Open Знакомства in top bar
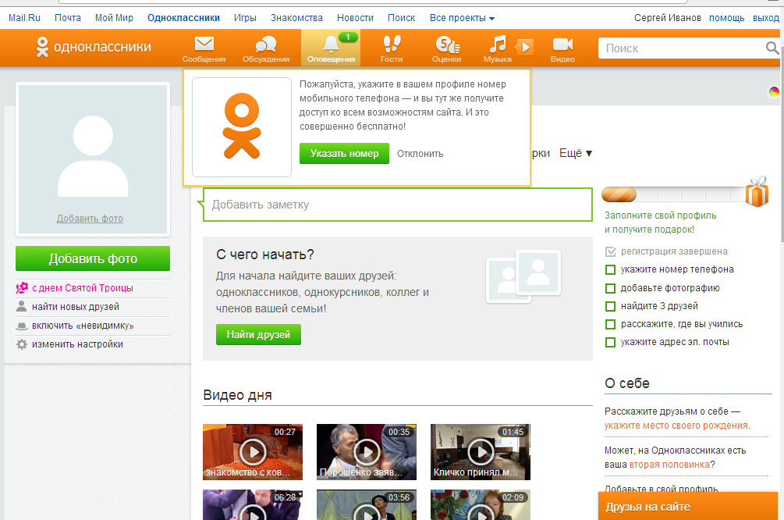784x520 pixels. tap(296, 18)
